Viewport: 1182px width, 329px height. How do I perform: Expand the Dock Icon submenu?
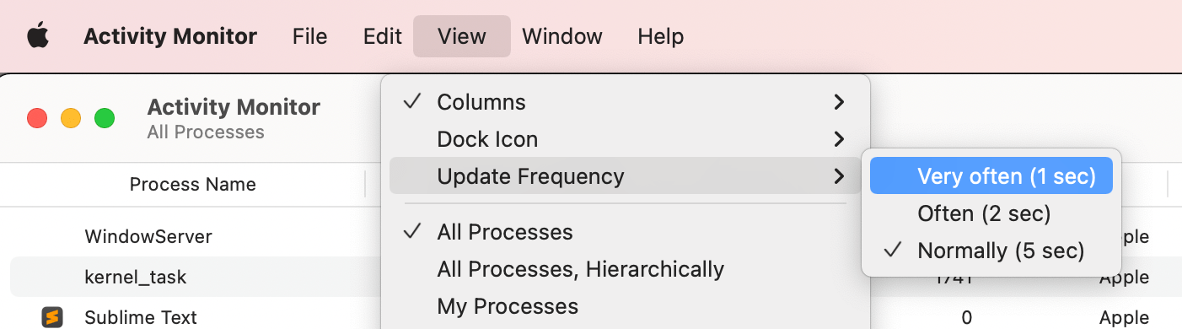625,139
